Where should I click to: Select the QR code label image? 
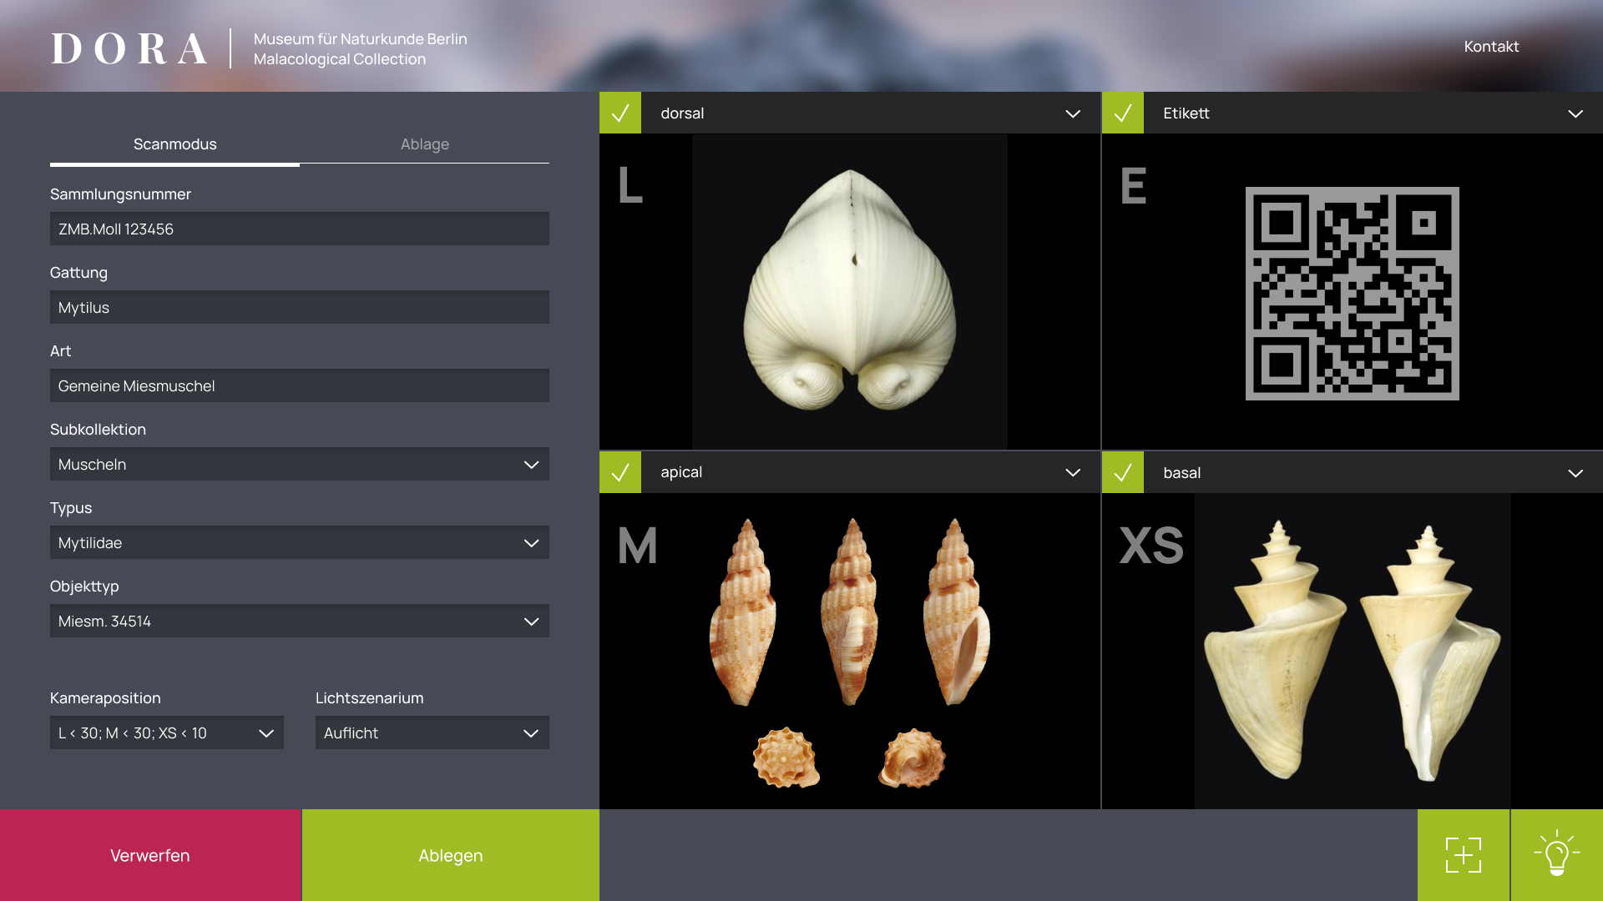coord(1353,294)
